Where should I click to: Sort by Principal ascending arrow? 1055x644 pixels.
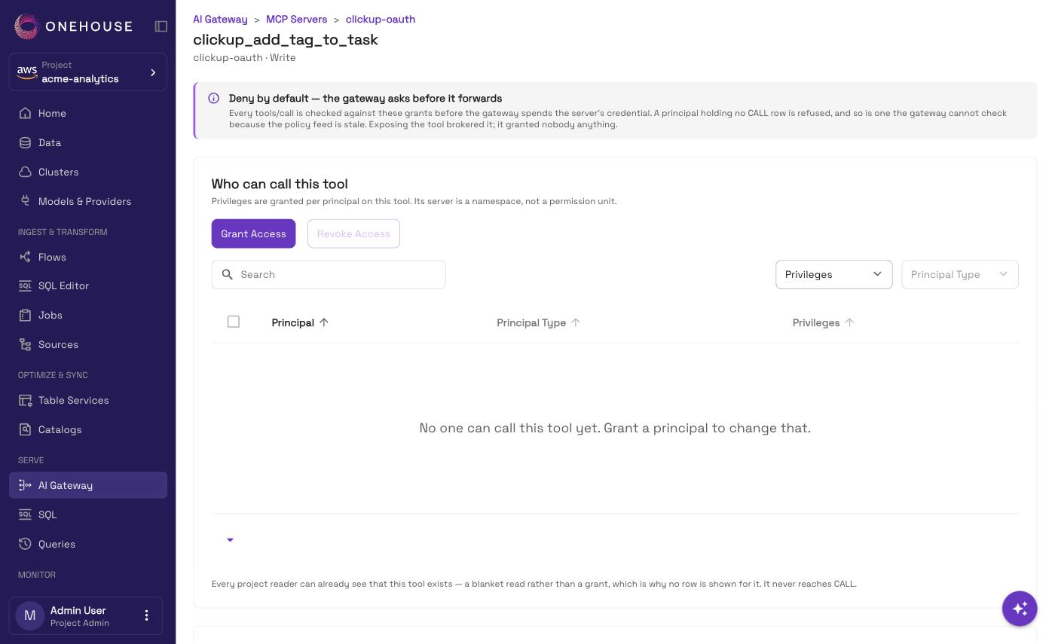pyautogui.click(x=324, y=322)
